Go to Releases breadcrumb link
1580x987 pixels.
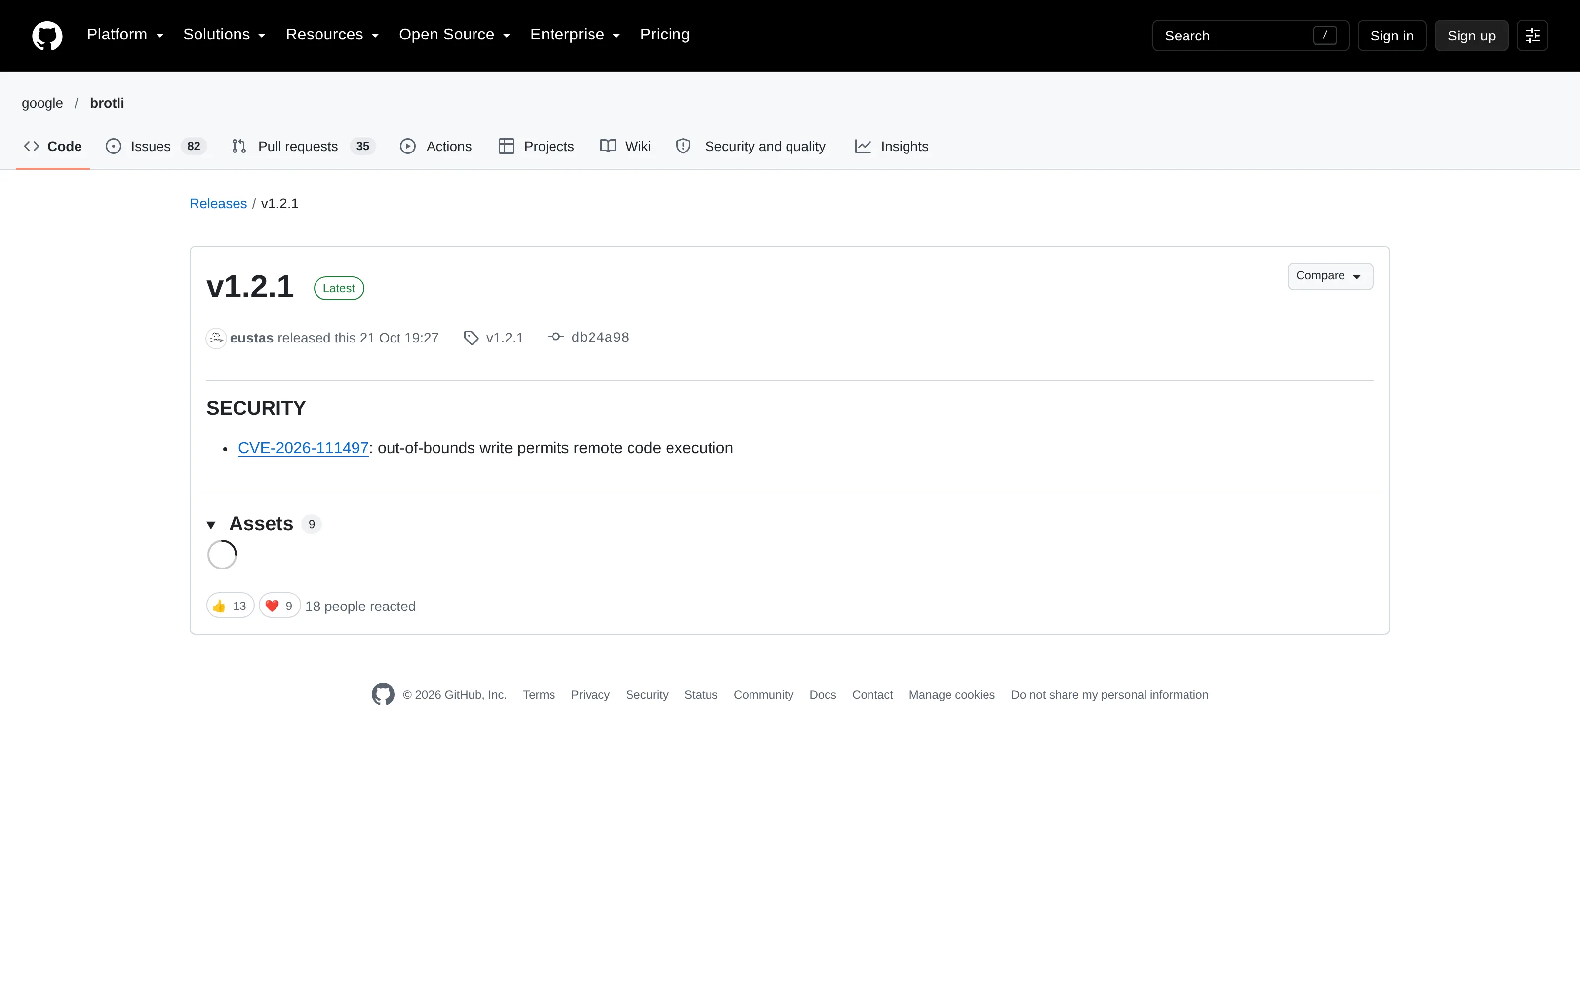(218, 204)
